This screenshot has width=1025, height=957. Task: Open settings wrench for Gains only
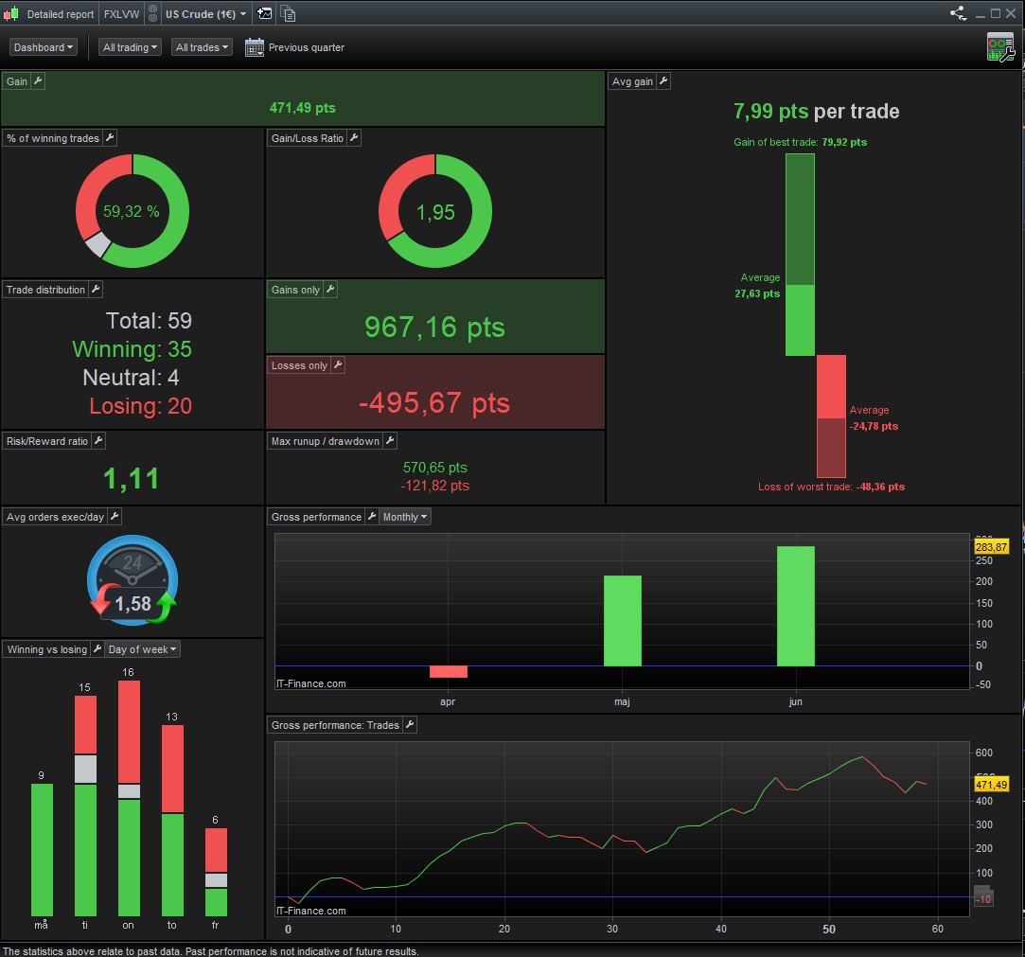pyautogui.click(x=330, y=289)
